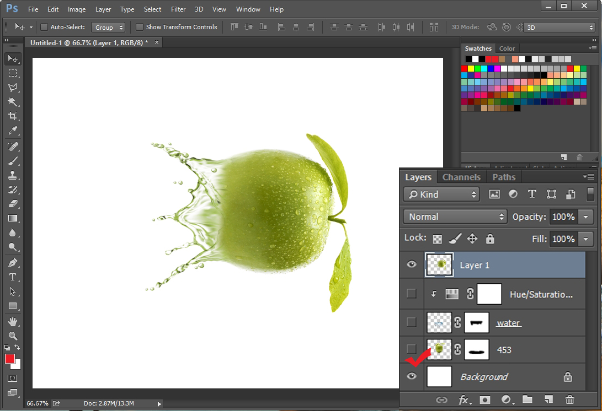Switch to the Paths tab
The image size is (602, 411).
point(504,177)
